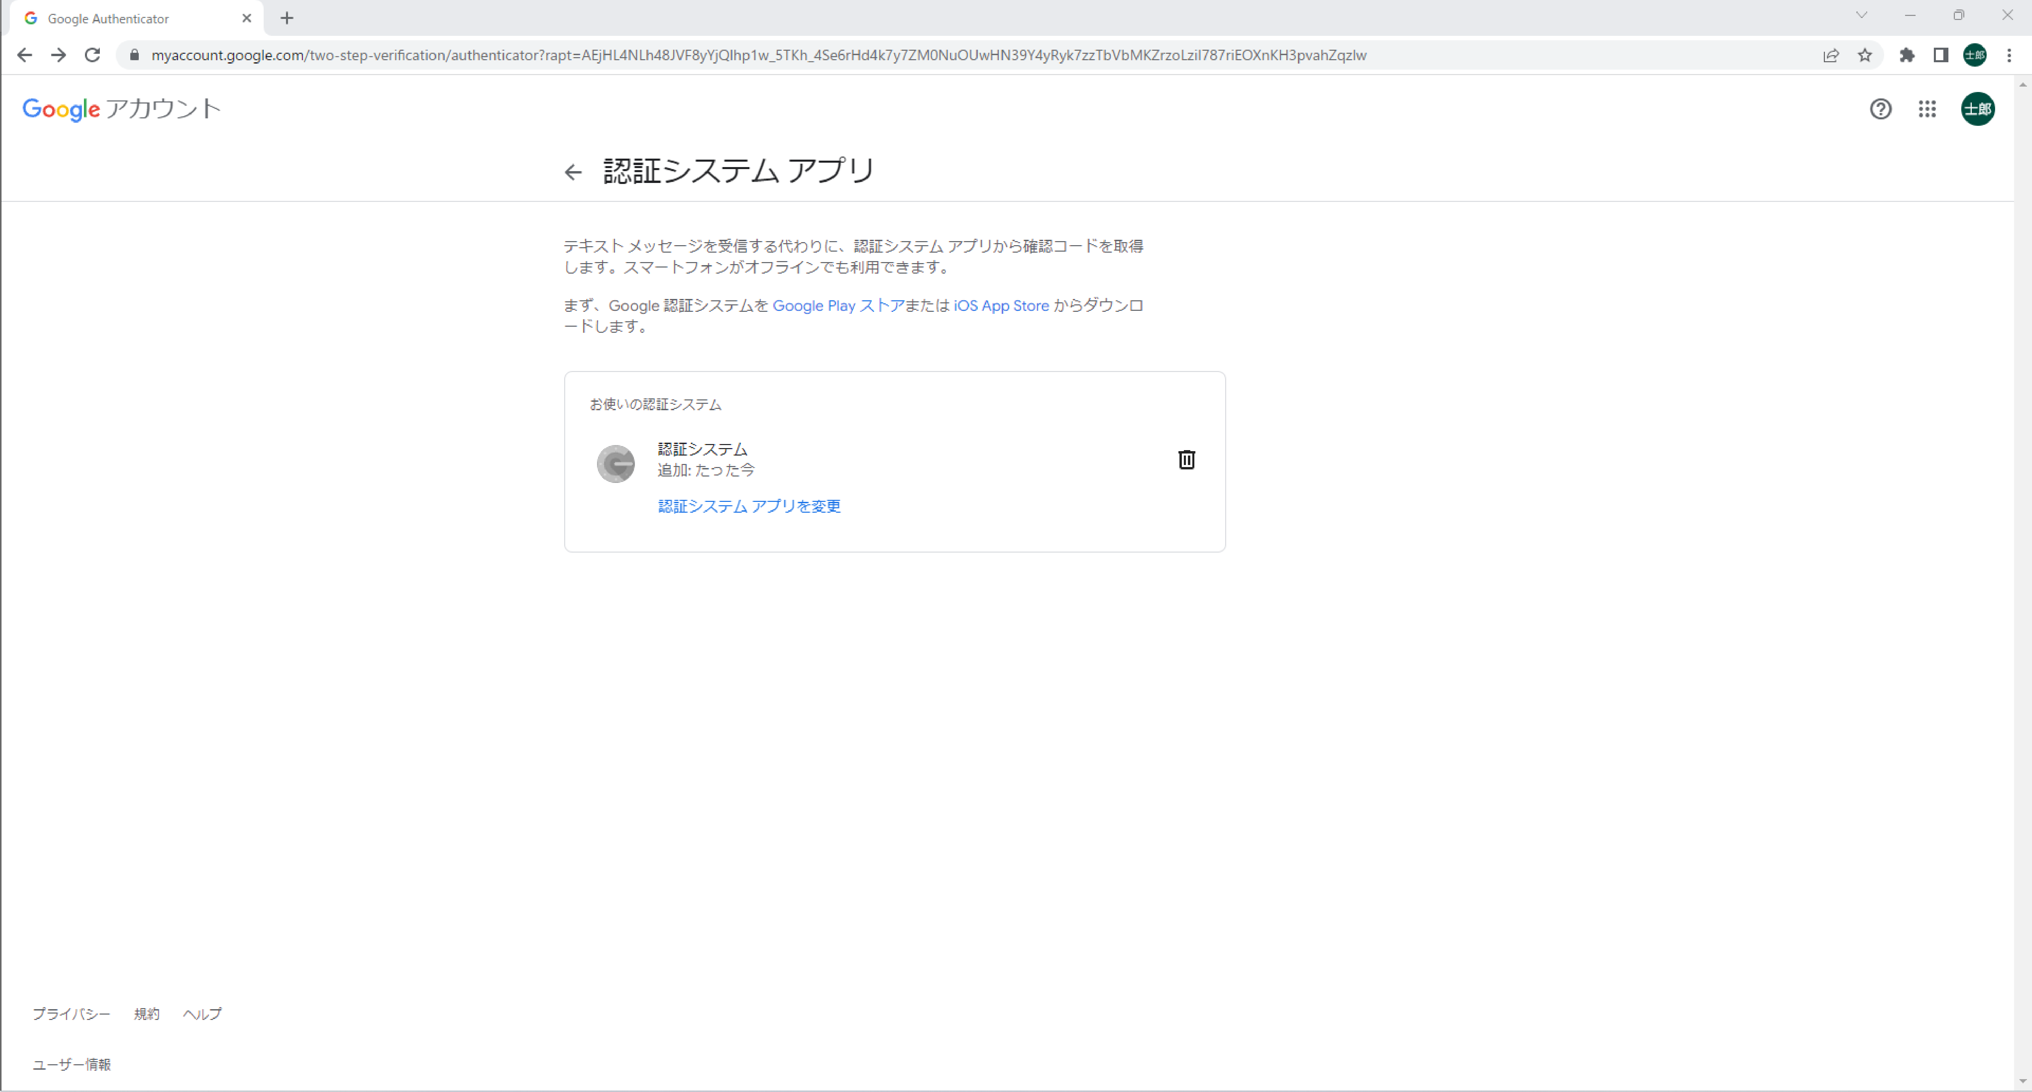Click the browser back arrow
The image size is (2032, 1092).
(x=24, y=55)
